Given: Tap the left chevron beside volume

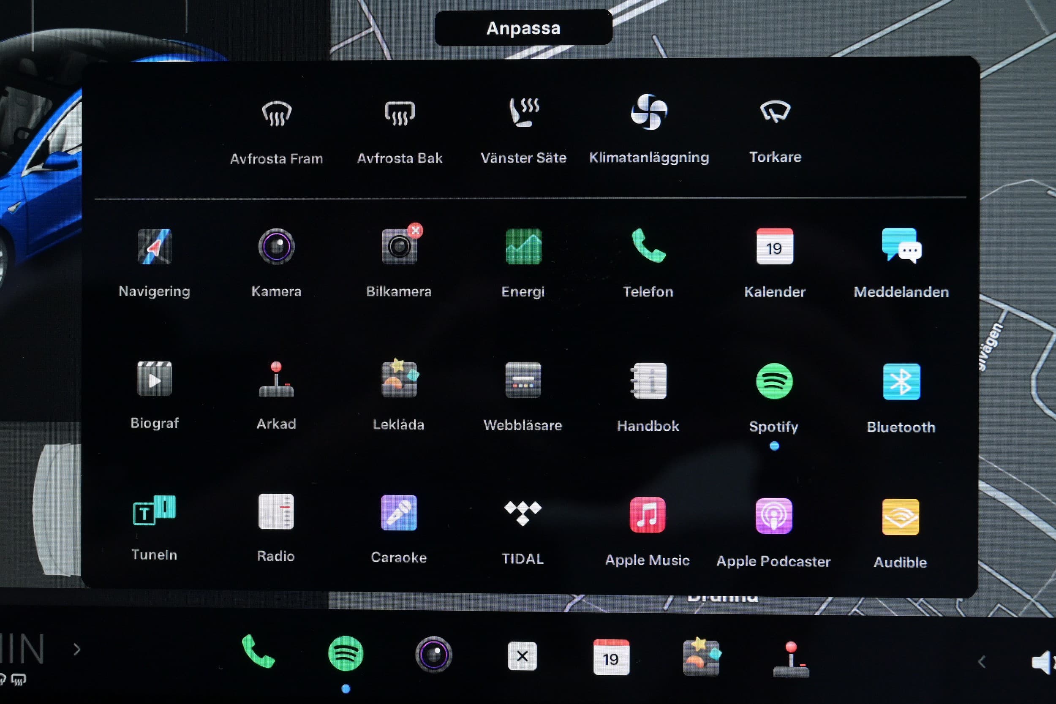Looking at the screenshot, I should tap(982, 662).
